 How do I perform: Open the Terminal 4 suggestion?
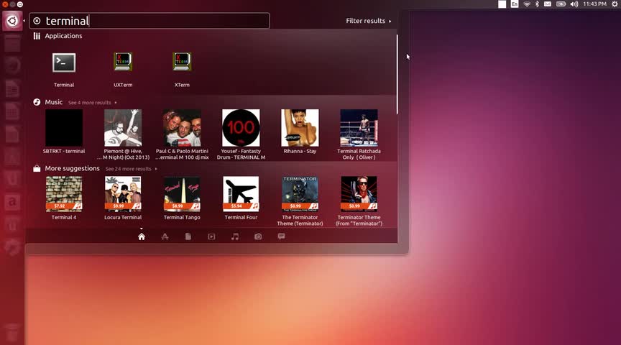[64, 193]
